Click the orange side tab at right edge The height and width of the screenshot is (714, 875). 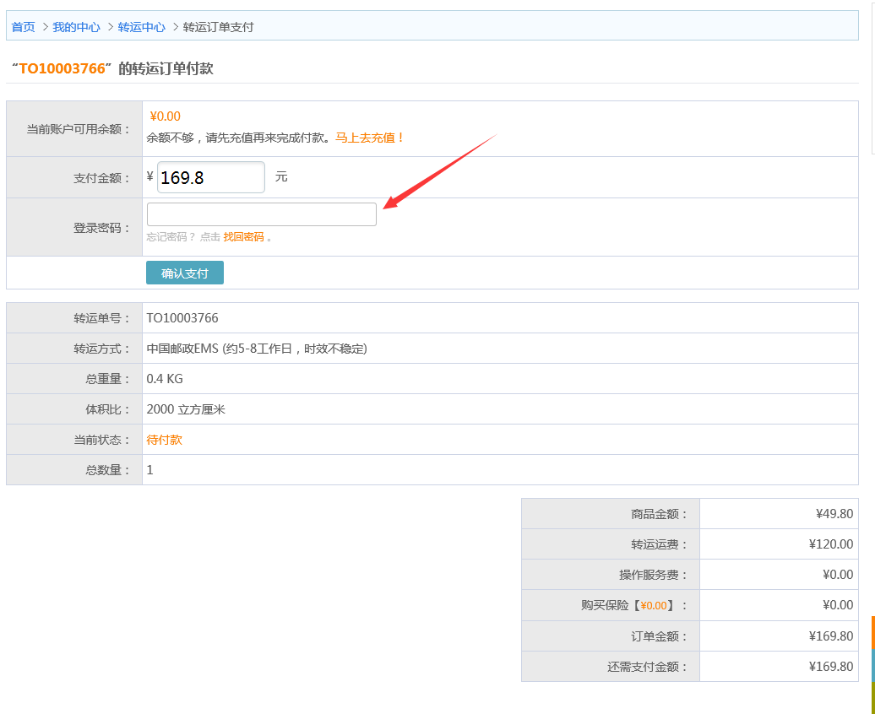click(x=872, y=632)
